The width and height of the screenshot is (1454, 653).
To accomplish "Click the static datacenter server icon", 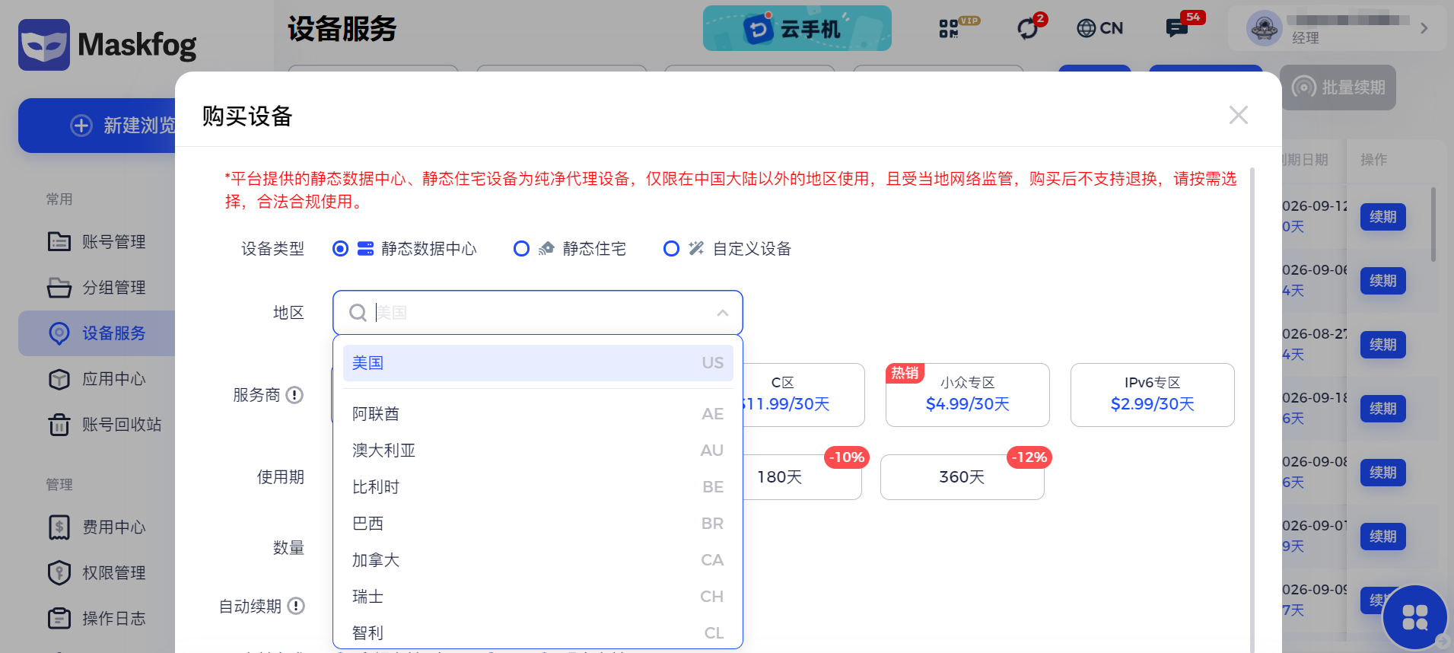I will [x=365, y=249].
